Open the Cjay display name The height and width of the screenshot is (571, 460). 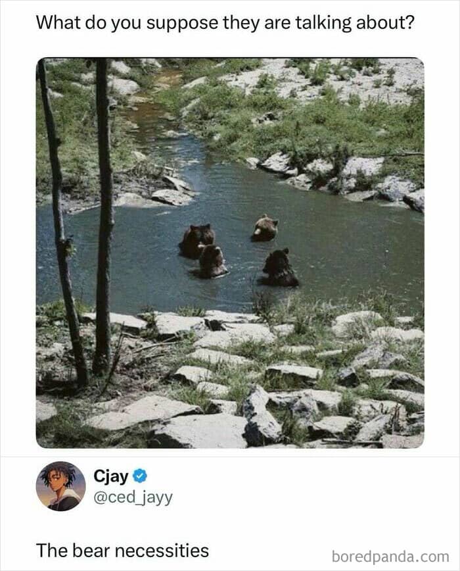[111, 476]
